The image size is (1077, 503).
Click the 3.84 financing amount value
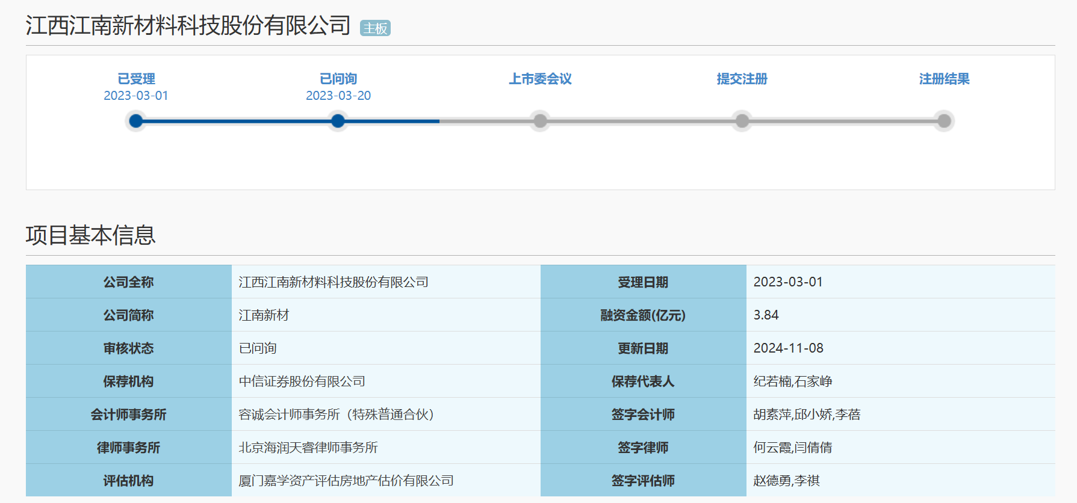click(766, 315)
